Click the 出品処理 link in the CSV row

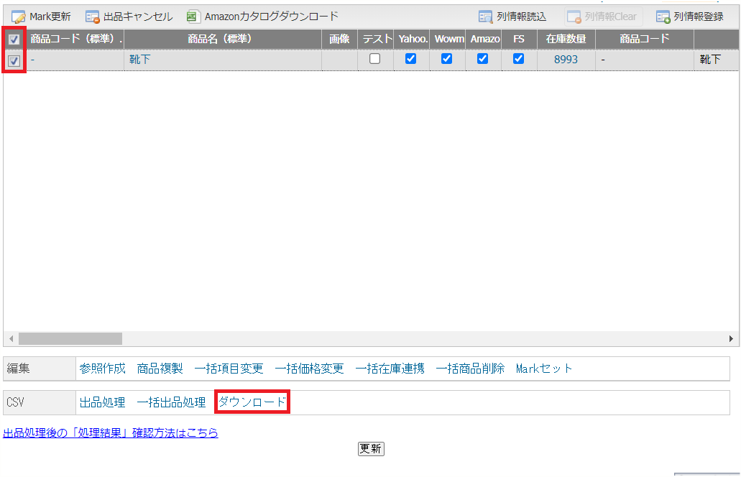tap(103, 402)
